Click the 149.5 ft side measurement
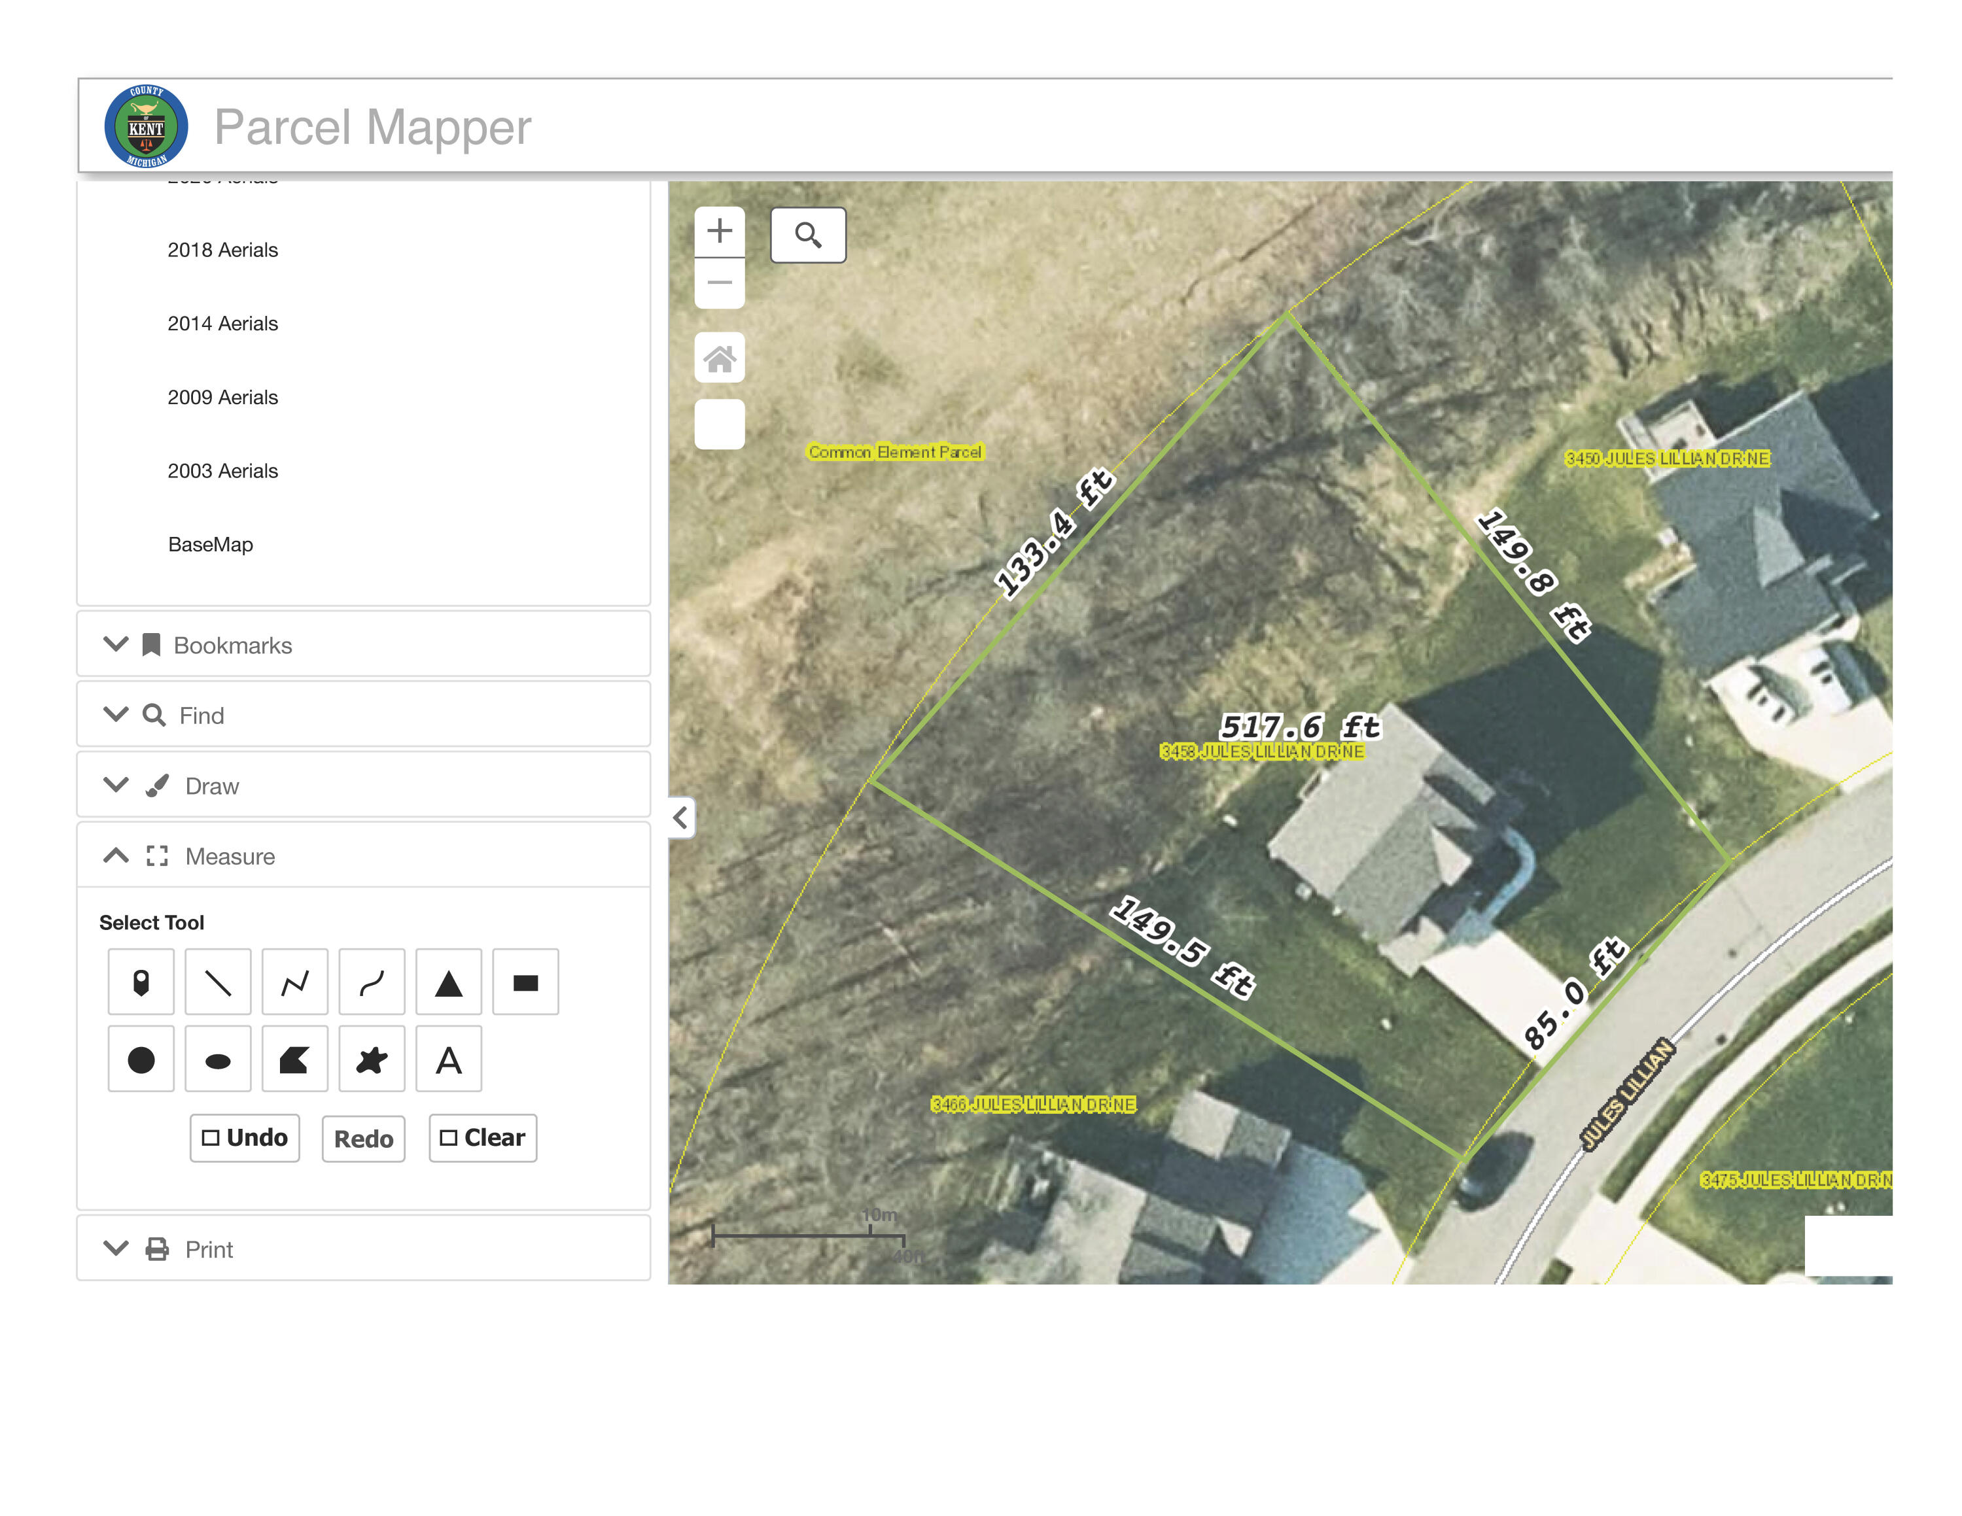 coord(1182,946)
